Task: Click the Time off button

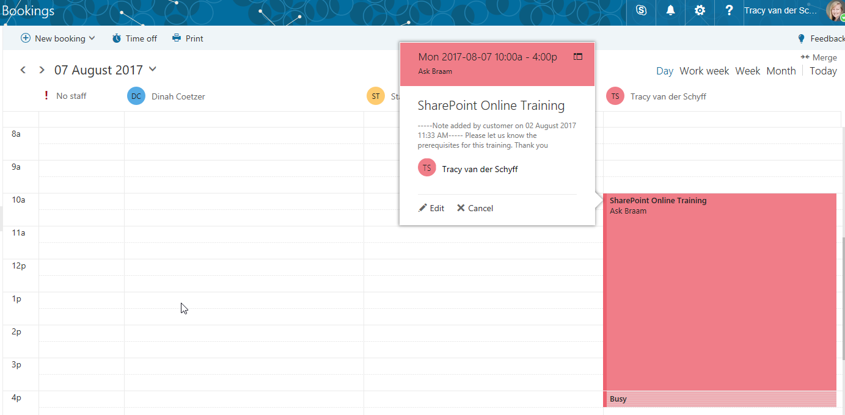Action: click(134, 38)
